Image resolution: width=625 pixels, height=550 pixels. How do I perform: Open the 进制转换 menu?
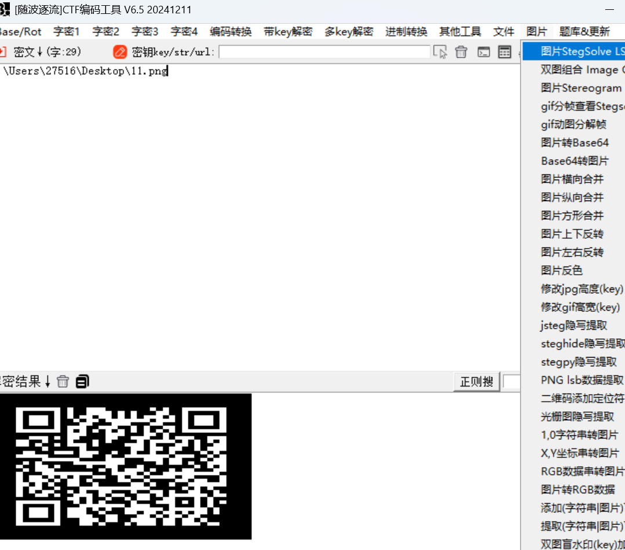click(406, 31)
